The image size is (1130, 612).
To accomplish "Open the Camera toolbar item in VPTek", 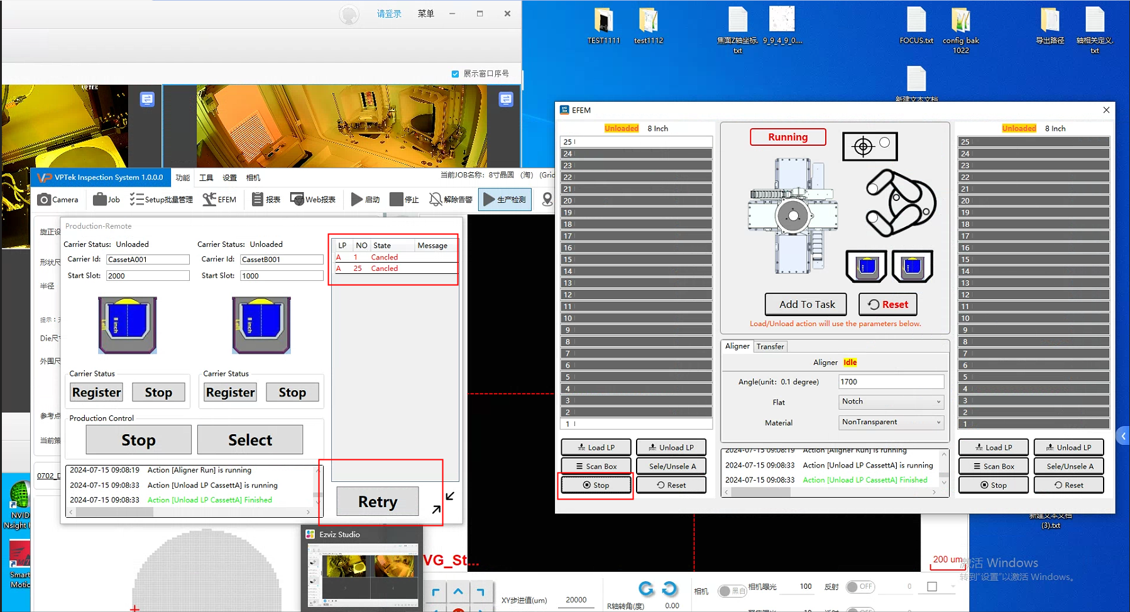I will pyautogui.click(x=58, y=200).
